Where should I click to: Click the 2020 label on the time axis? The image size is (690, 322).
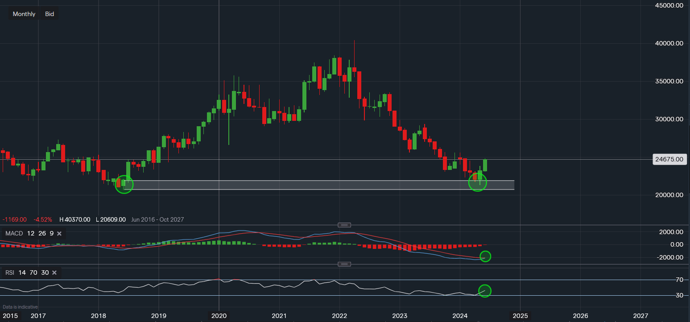point(219,316)
